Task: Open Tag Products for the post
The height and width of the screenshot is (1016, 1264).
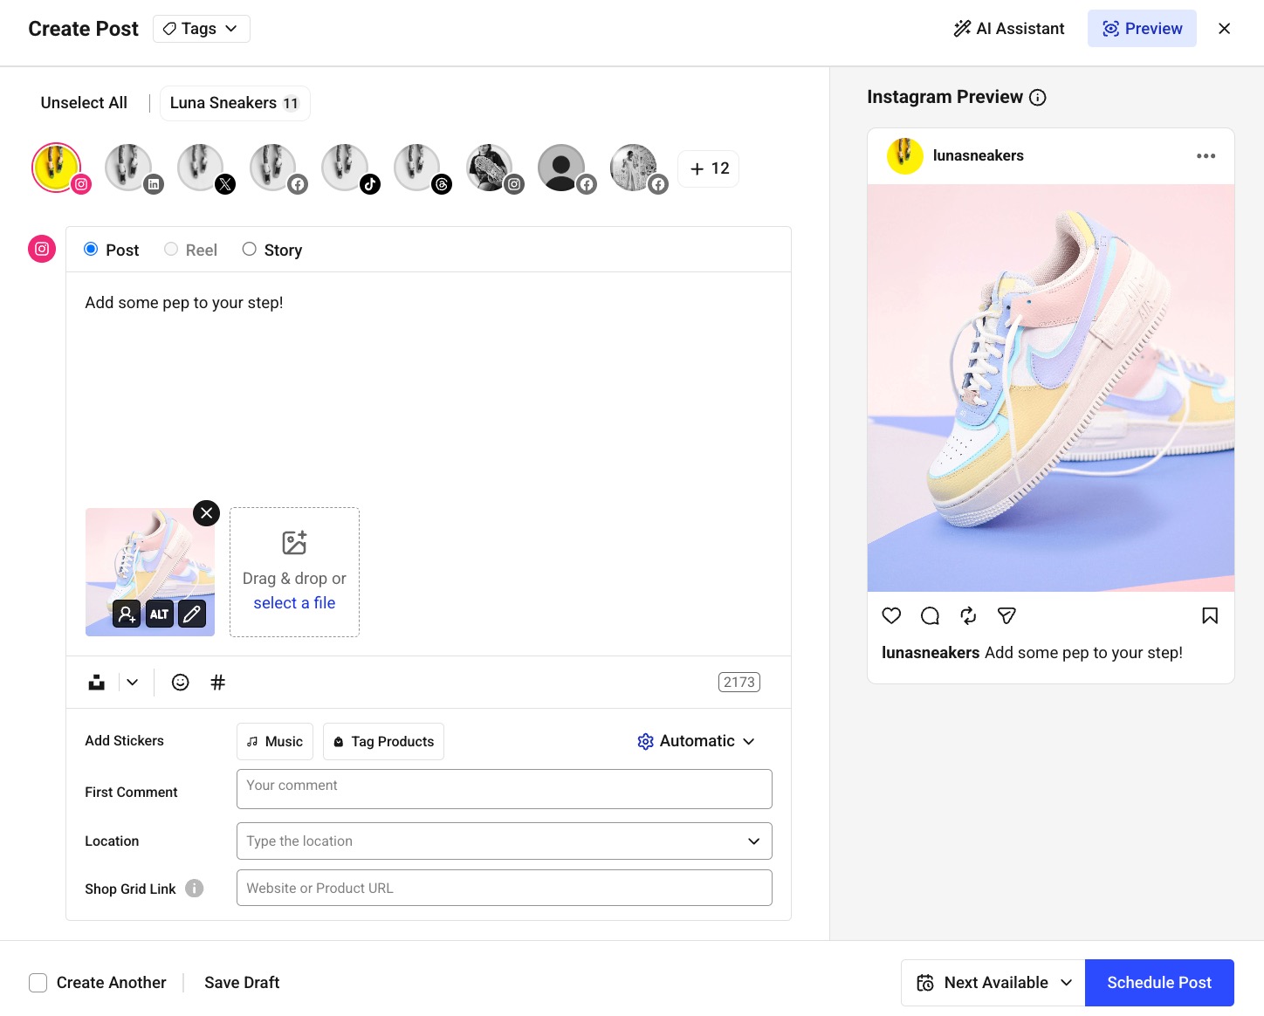Action: (382, 741)
